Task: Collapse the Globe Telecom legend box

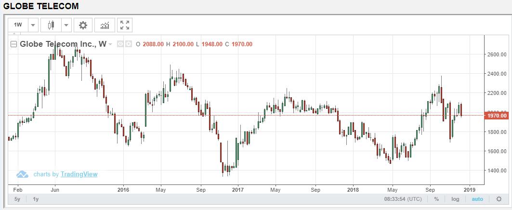Action: 14,44
